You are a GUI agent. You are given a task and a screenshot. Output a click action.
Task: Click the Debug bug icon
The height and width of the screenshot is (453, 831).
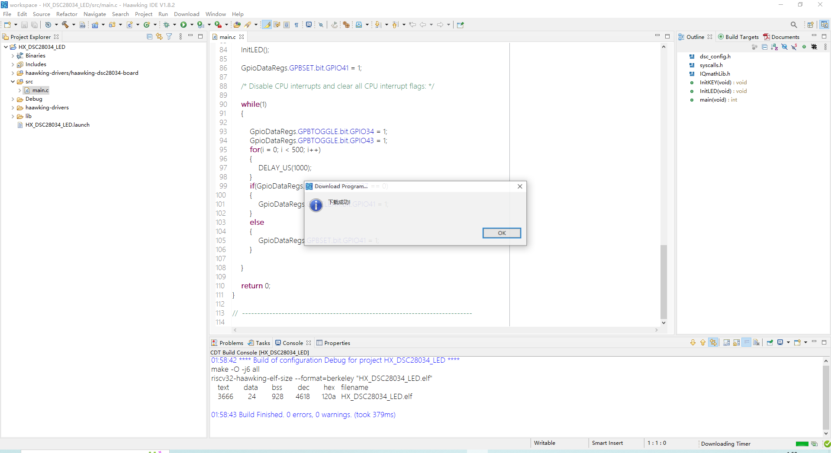pos(166,25)
